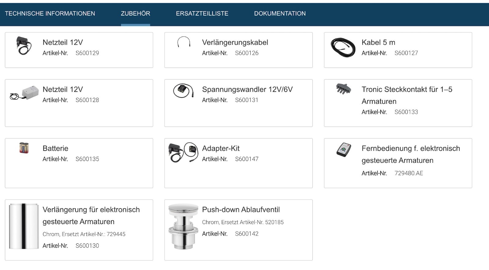
Task: Click the Push-down Ablaufventil drain image
Action: click(183, 226)
